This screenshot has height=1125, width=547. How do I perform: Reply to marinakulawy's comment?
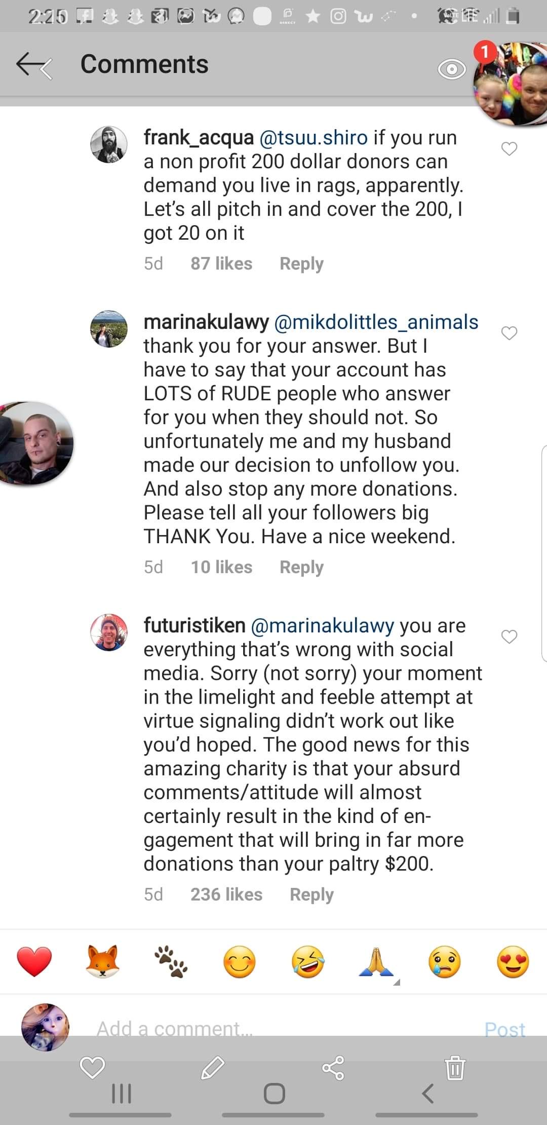tap(301, 567)
